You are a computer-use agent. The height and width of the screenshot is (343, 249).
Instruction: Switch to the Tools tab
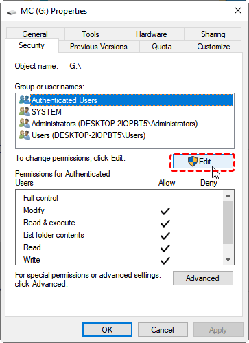pos(91,34)
